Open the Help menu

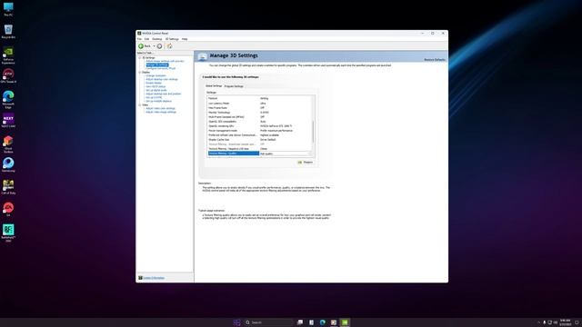coord(185,39)
